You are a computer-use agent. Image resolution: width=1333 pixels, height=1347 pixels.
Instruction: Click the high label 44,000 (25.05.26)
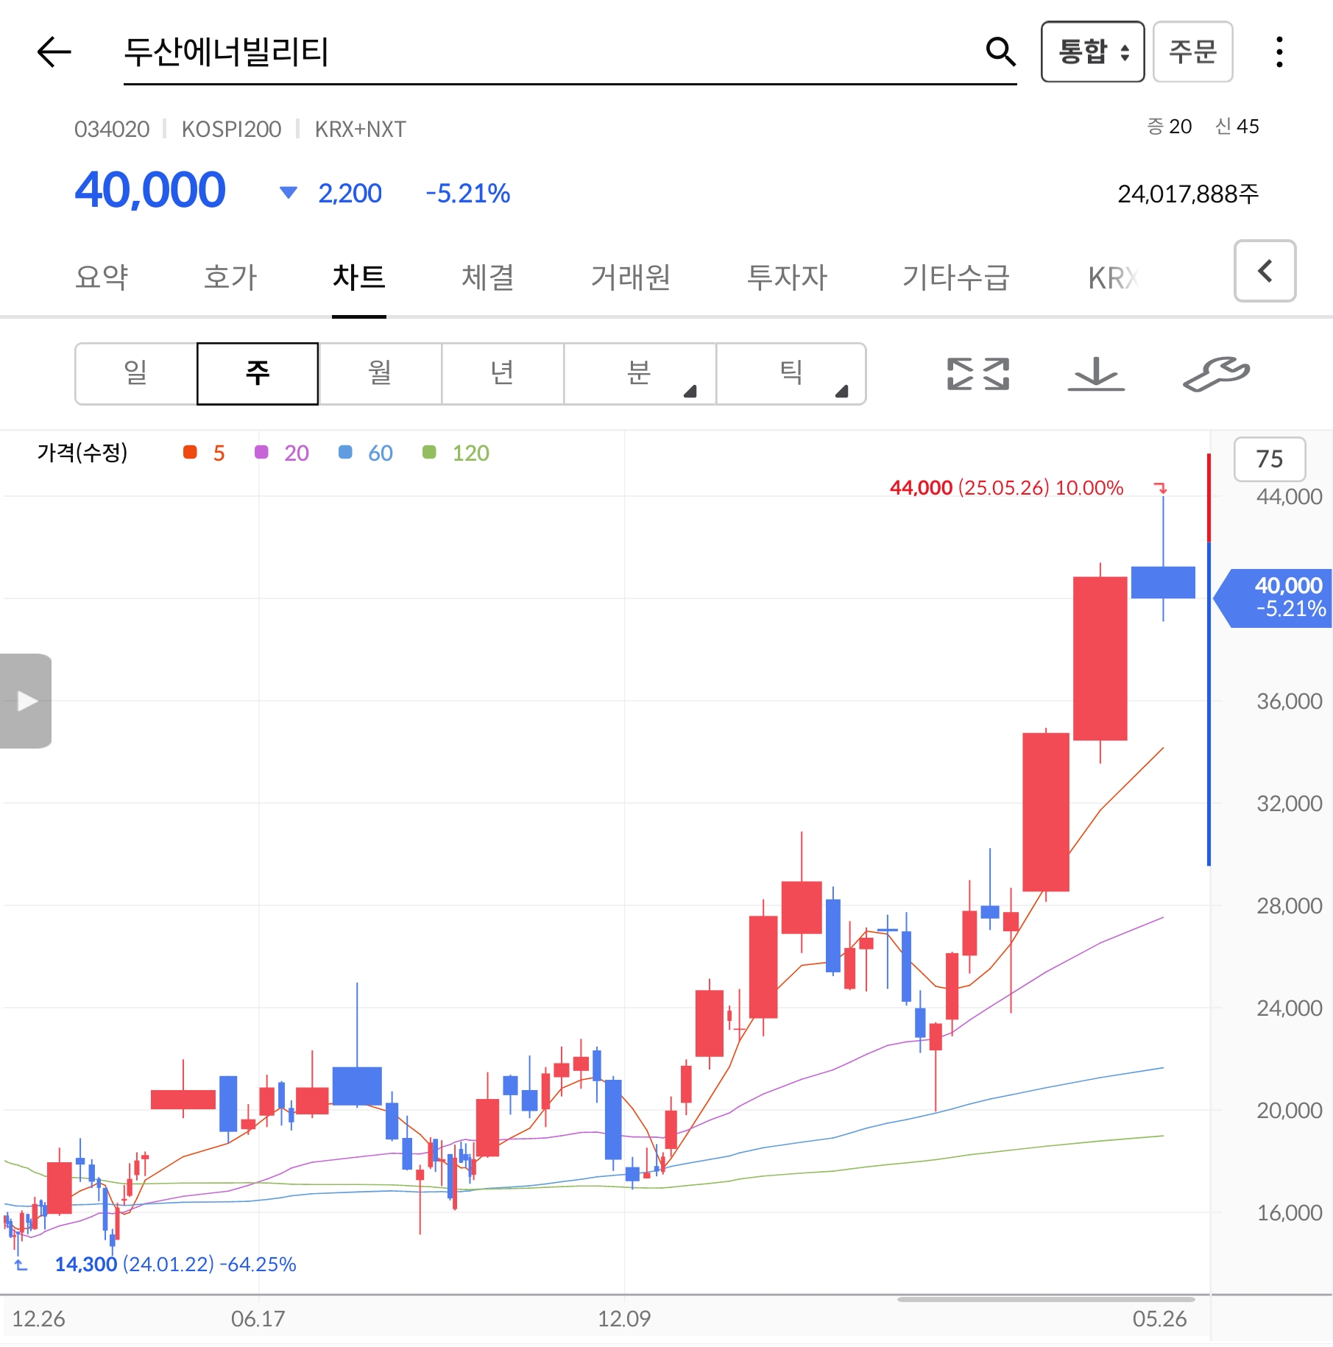click(1007, 487)
